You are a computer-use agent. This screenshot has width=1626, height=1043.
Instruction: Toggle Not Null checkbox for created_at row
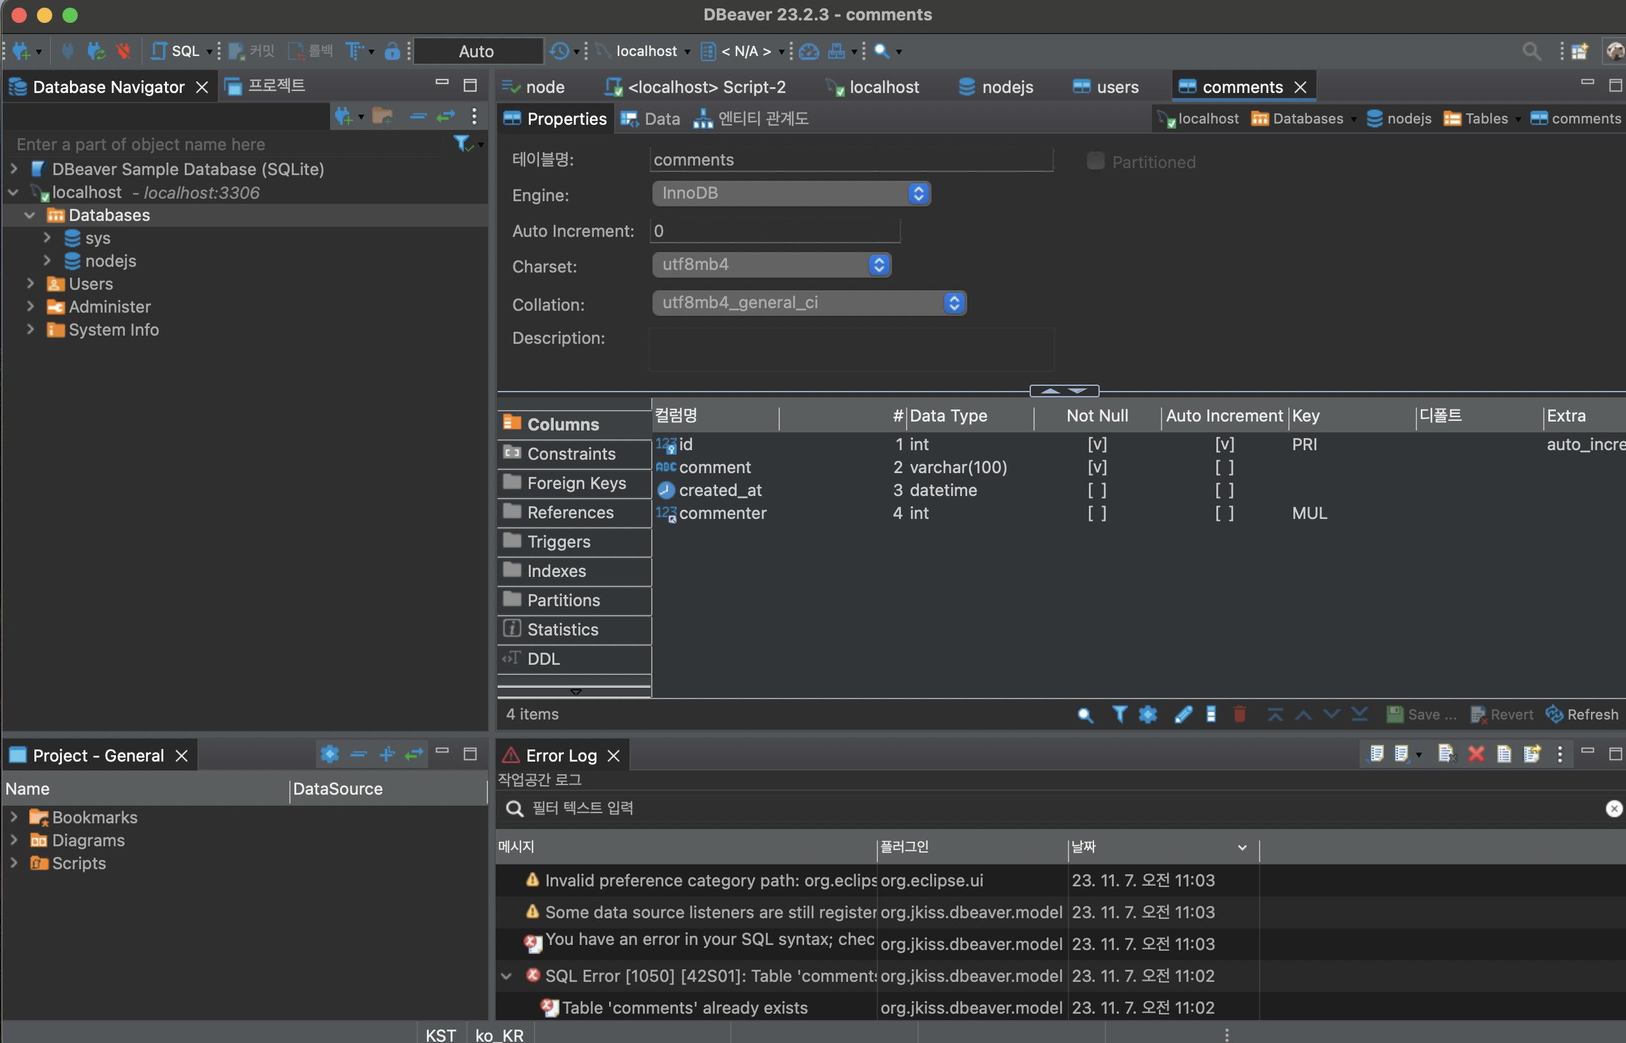[x=1097, y=490]
